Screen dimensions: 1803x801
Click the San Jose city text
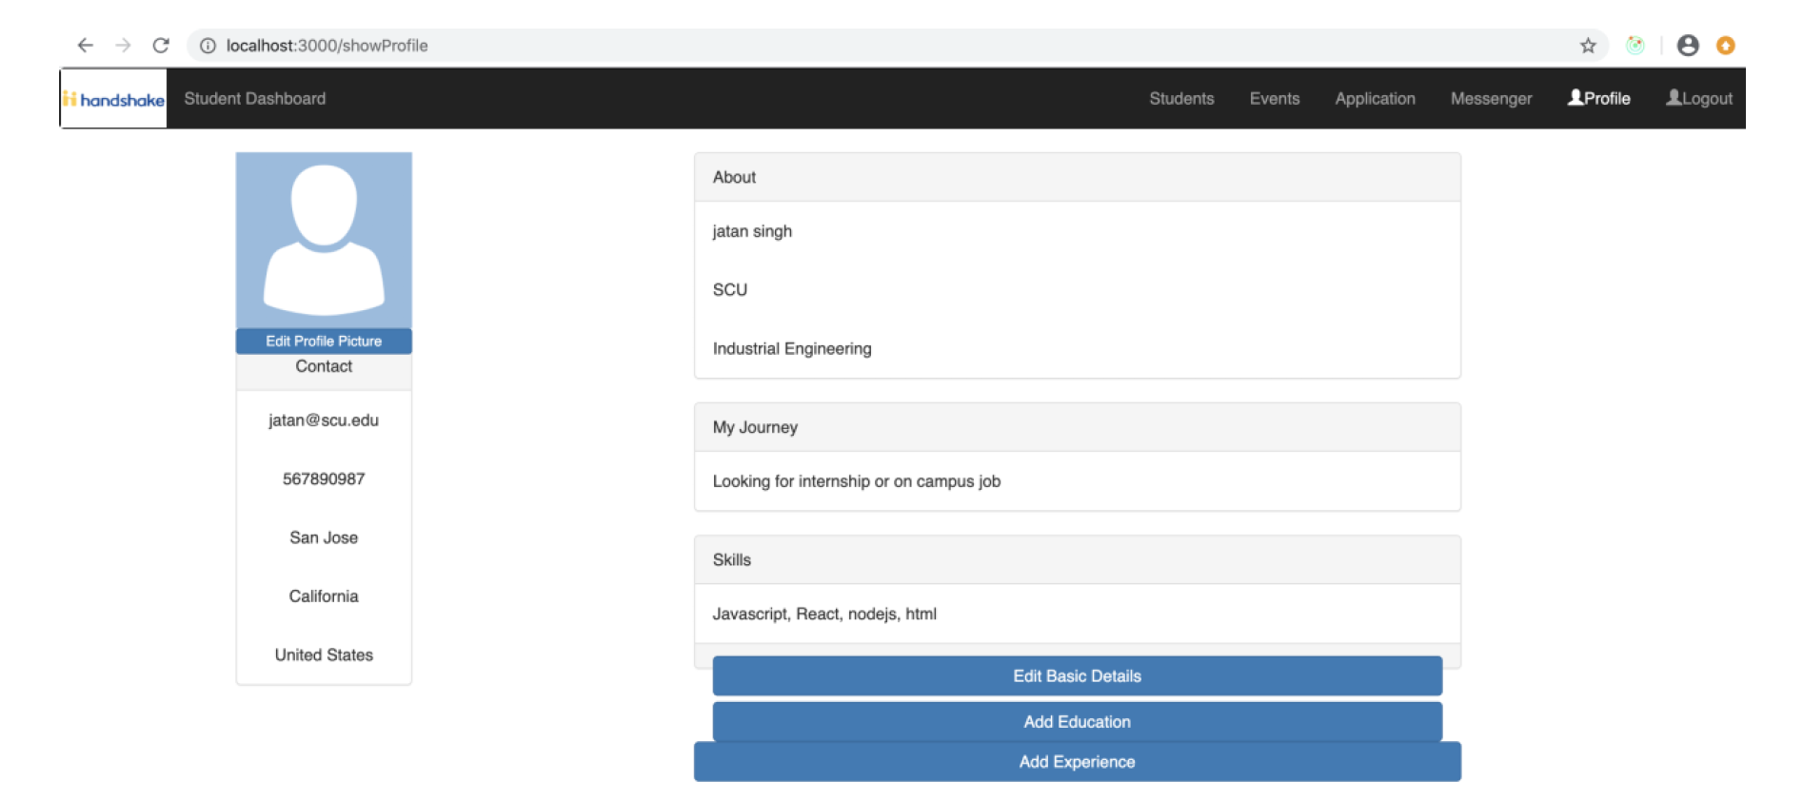324,537
